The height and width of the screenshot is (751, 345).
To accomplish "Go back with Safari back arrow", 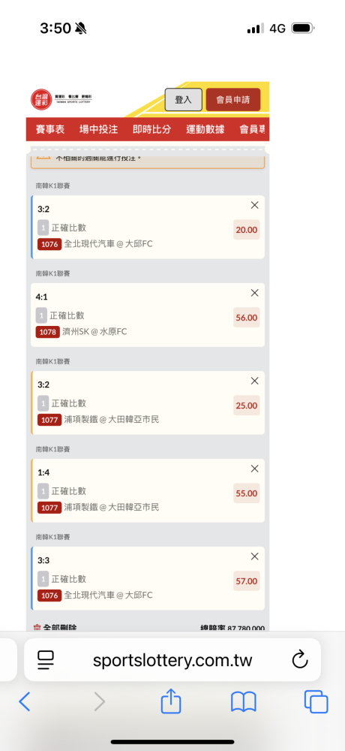I will coord(25,702).
